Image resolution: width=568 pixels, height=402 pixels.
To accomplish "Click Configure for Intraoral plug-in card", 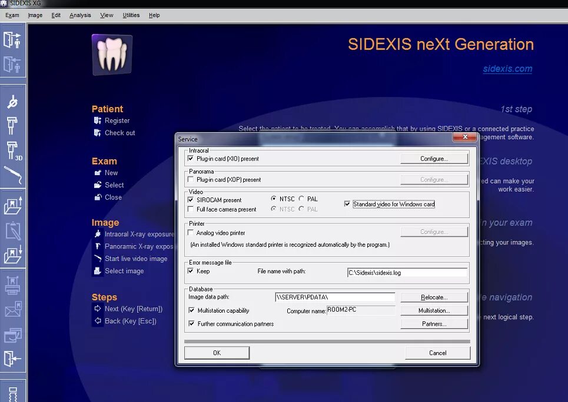I will 434,159.
